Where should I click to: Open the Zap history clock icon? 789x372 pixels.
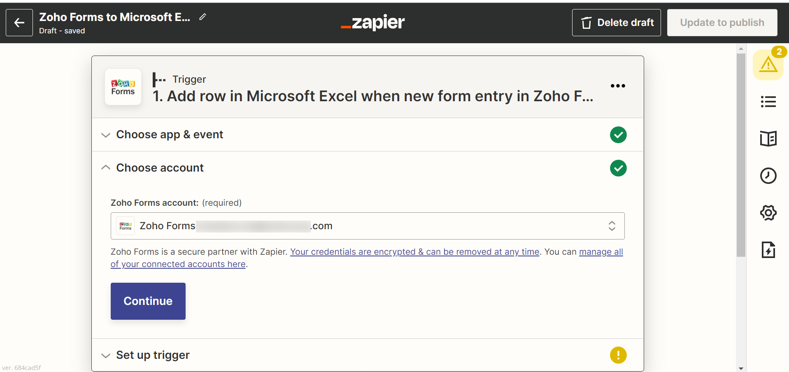coord(768,176)
